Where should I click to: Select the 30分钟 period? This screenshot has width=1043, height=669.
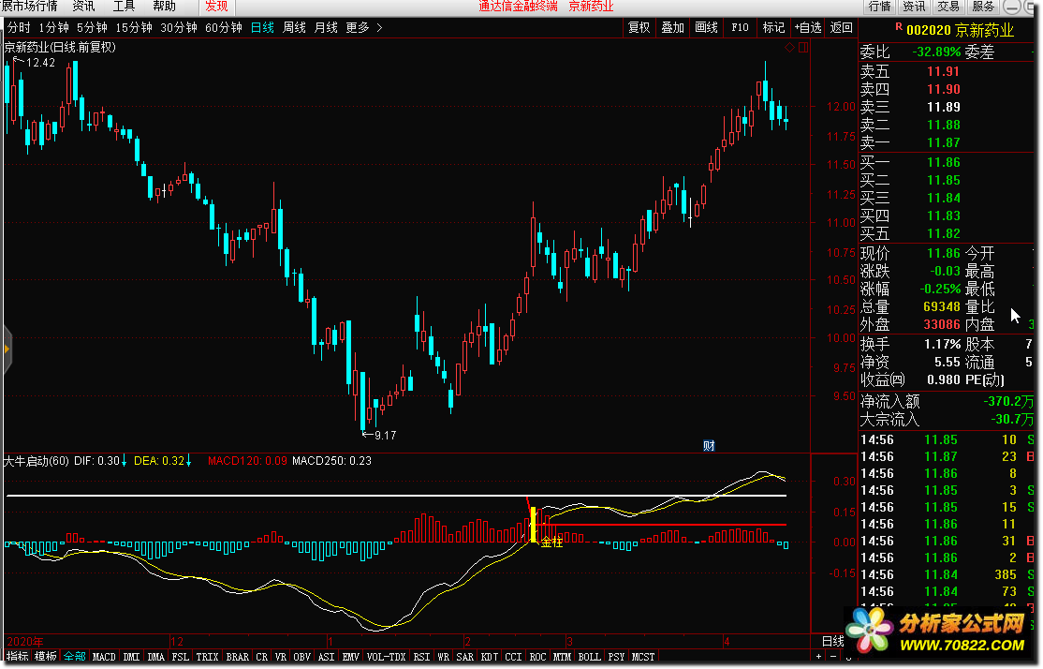pyautogui.click(x=178, y=27)
